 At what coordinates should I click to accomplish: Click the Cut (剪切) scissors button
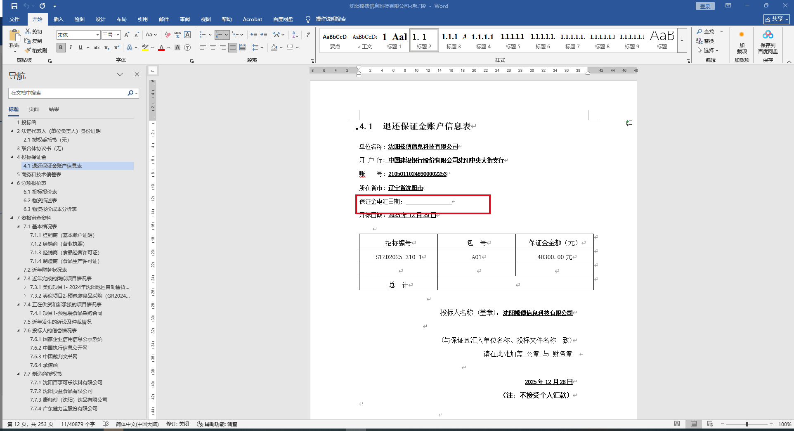point(33,31)
